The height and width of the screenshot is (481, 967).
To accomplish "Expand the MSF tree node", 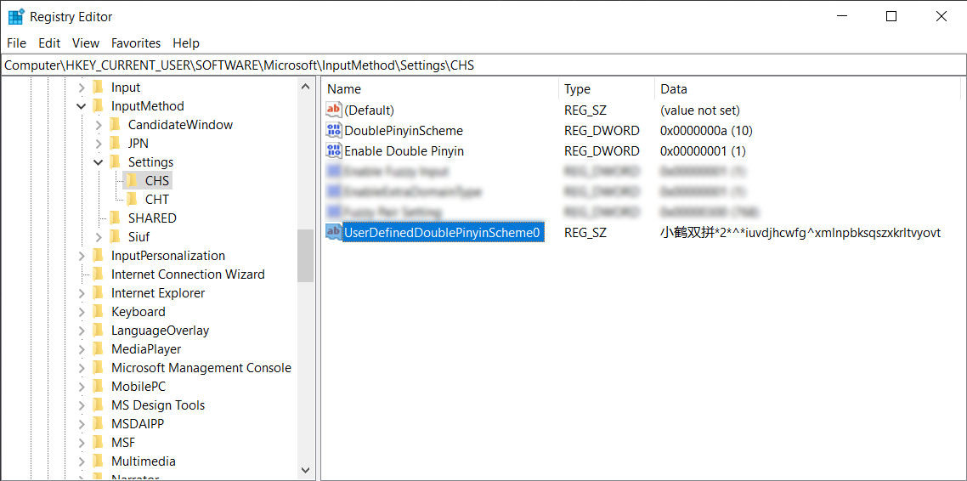I will click(82, 443).
